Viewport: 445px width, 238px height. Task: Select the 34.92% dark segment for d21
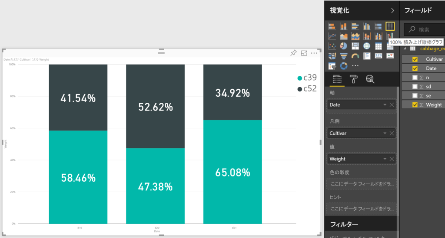pos(233,92)
